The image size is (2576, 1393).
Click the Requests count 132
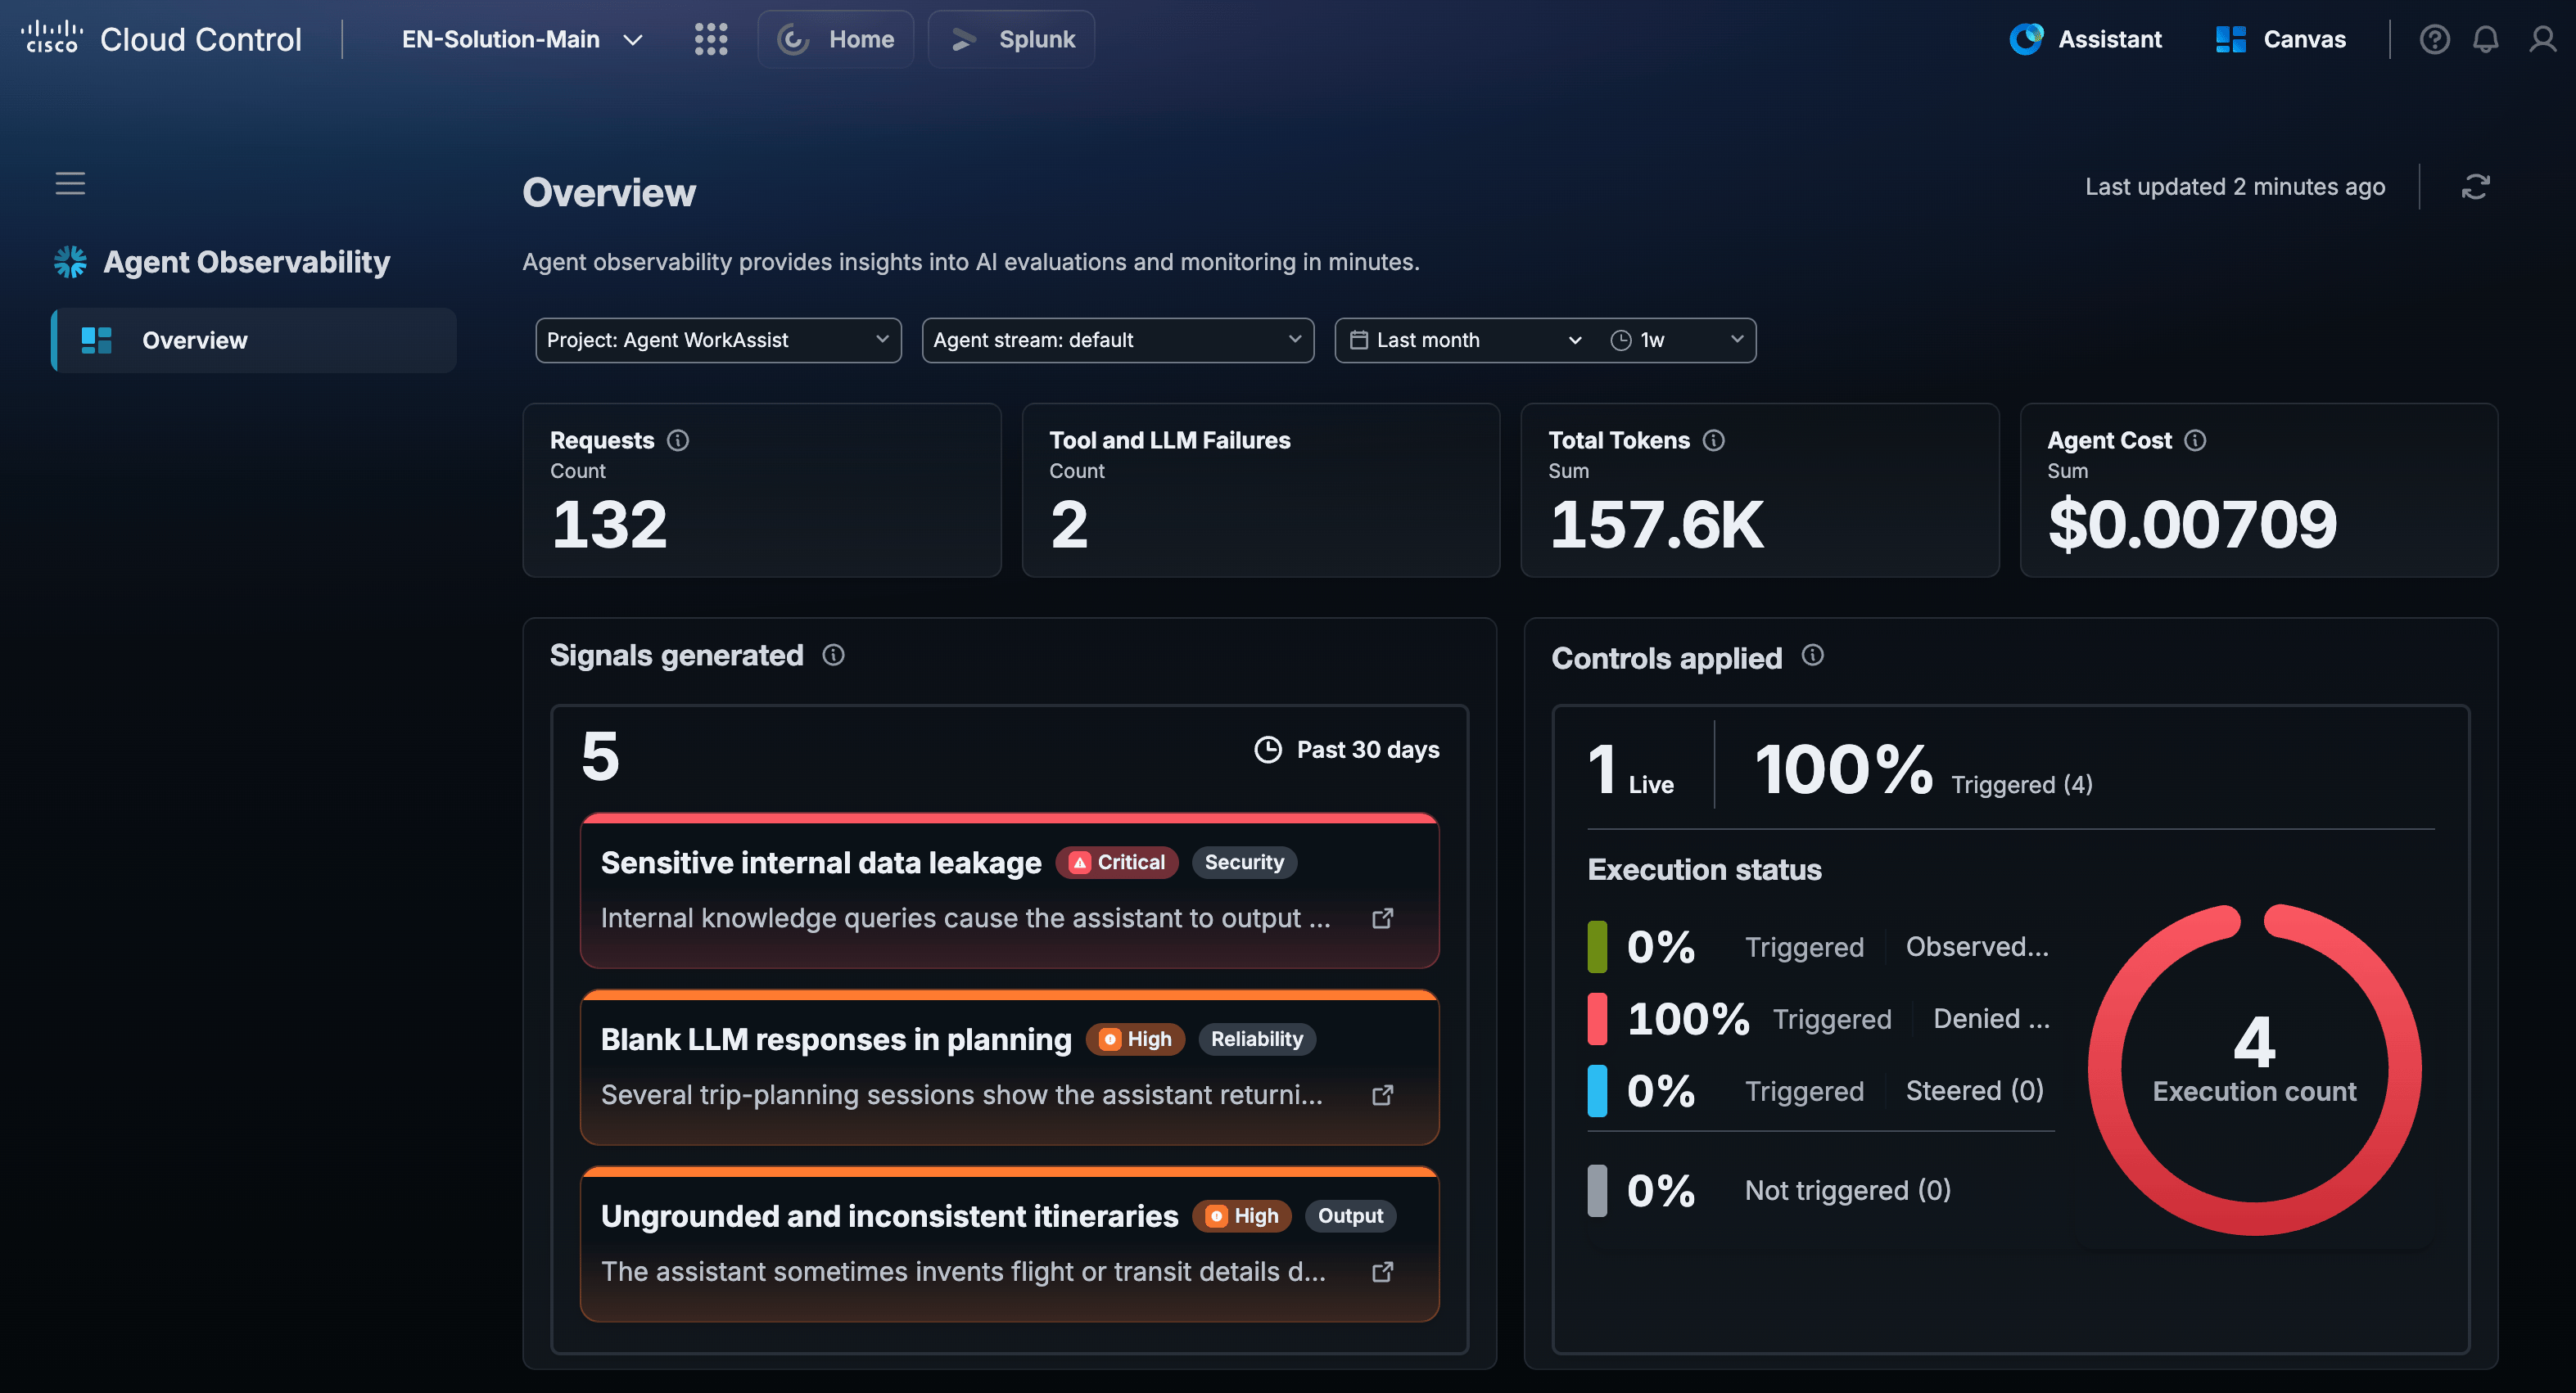(609, 524)
